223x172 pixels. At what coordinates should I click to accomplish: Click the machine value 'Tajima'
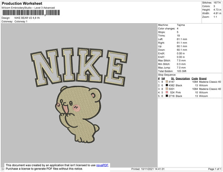(181, 25)
